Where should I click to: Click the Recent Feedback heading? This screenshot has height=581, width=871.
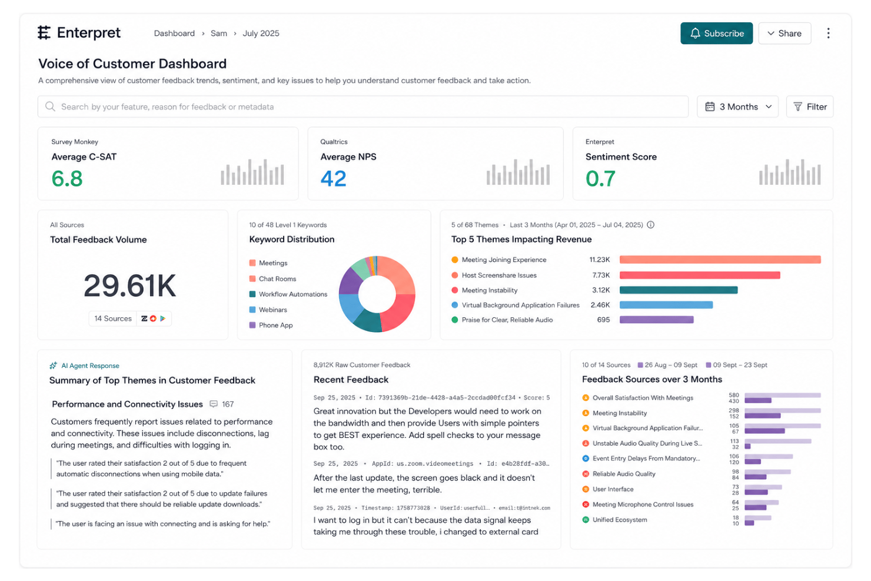tap(351, 380)
